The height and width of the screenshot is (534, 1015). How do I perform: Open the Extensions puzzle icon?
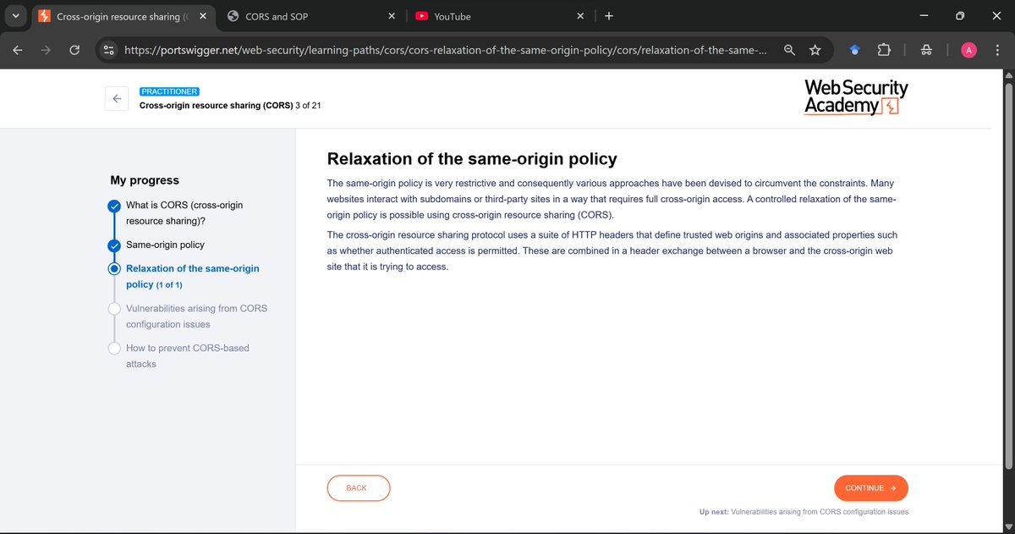point(883,51)
